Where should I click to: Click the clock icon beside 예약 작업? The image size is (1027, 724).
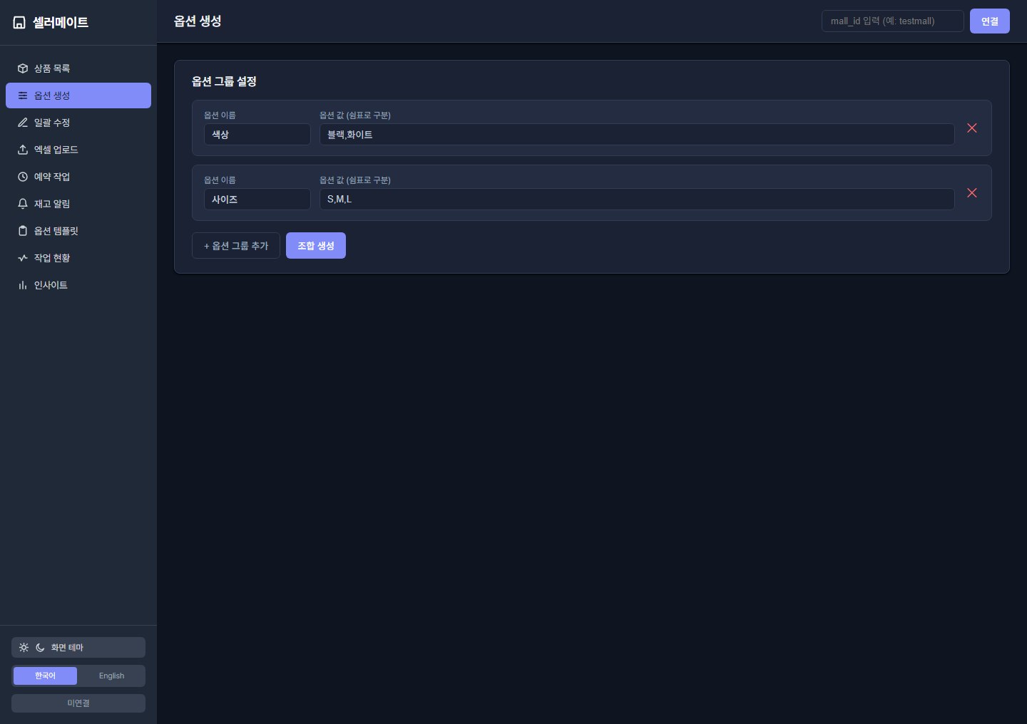pos(23,177)
